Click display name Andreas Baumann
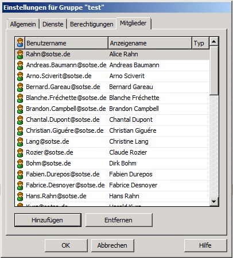The height and width of the screenshot is (258, 233). [134, 65]
